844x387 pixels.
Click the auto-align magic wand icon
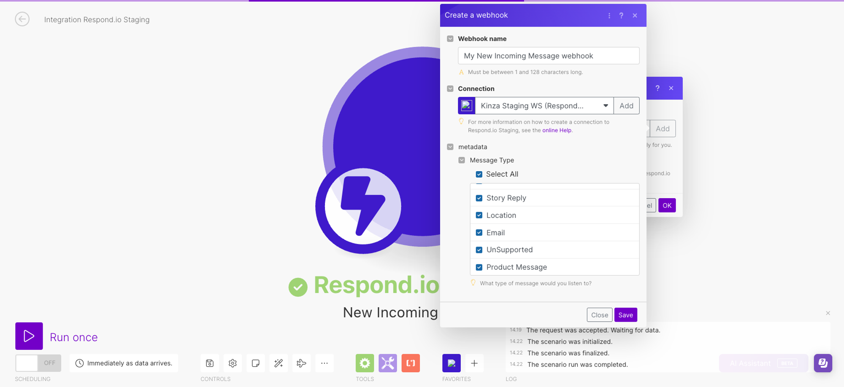pos(279,363)
